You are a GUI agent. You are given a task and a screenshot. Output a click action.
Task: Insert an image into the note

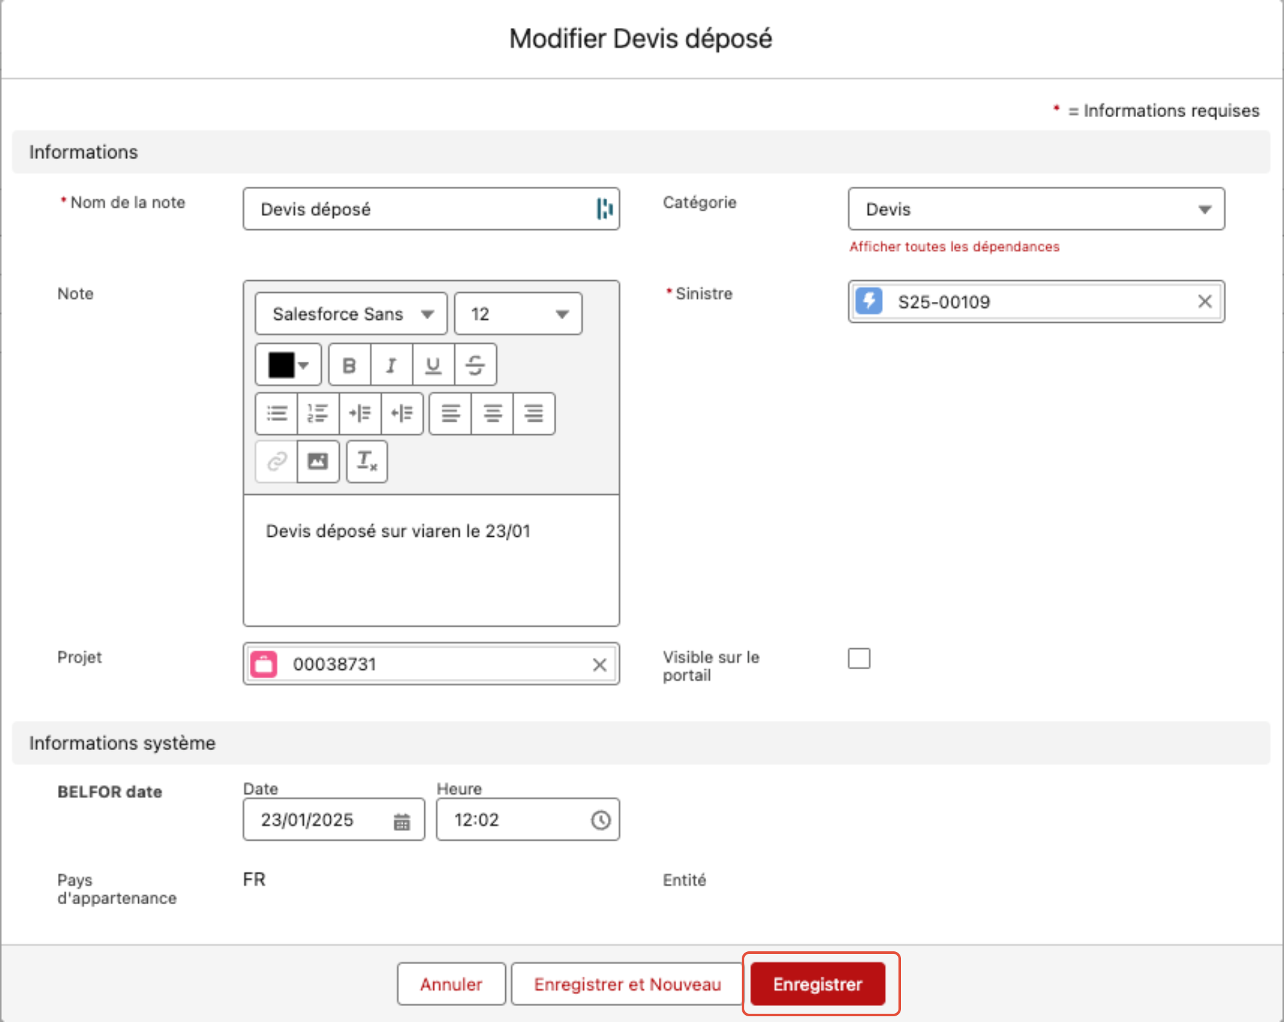point(318,461)
